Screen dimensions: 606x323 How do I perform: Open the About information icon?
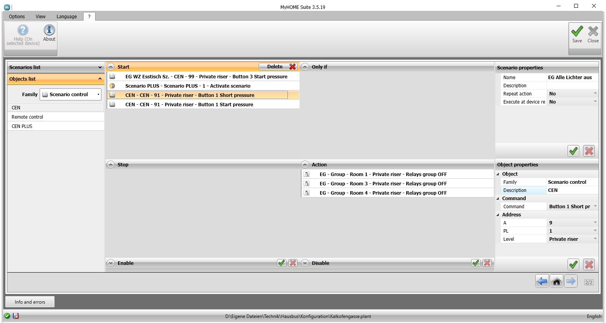coord(49,30)
